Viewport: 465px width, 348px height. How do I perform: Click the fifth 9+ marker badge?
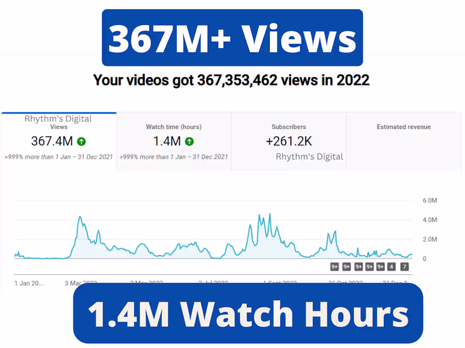[x=380, y=267]
